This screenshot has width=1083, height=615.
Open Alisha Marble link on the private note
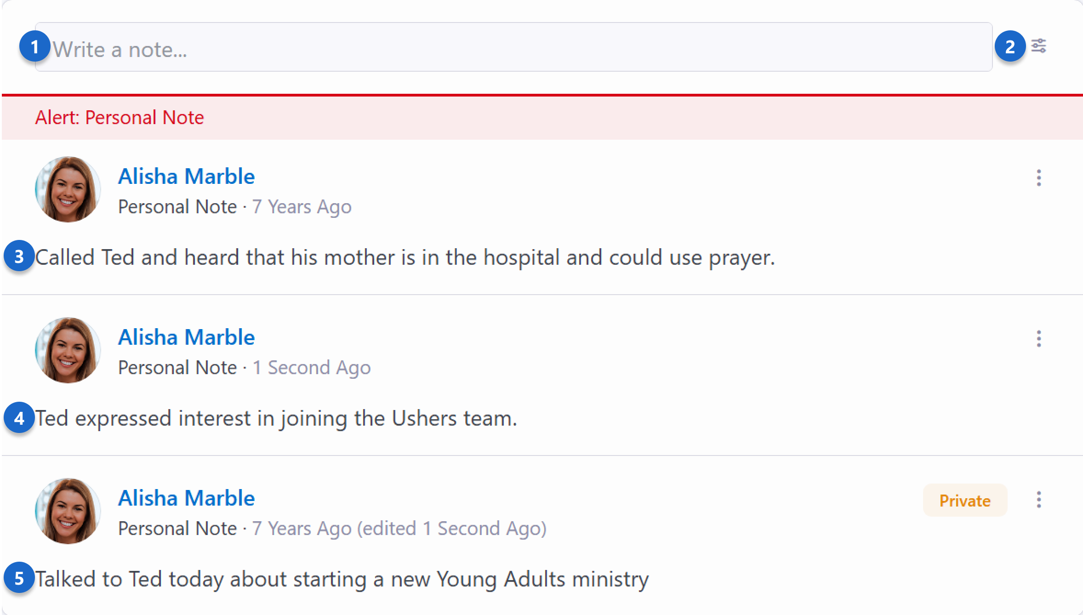pyautogui.click(x=186, y=498)
